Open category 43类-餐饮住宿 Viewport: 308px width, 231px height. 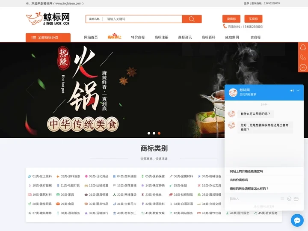tap(209, 213)
